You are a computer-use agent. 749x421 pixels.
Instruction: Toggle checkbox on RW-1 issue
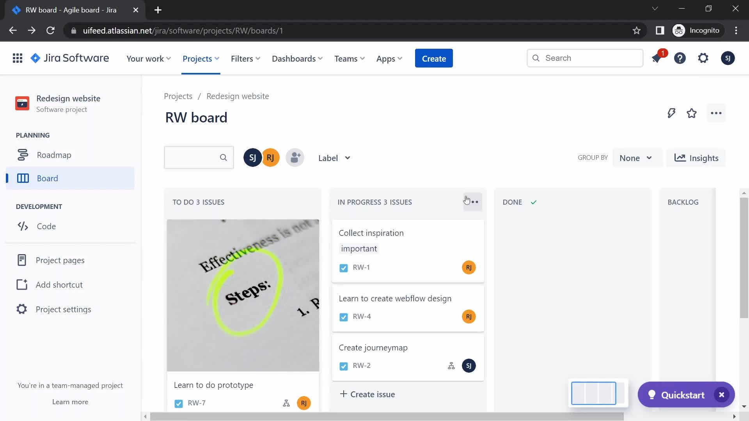344,267
